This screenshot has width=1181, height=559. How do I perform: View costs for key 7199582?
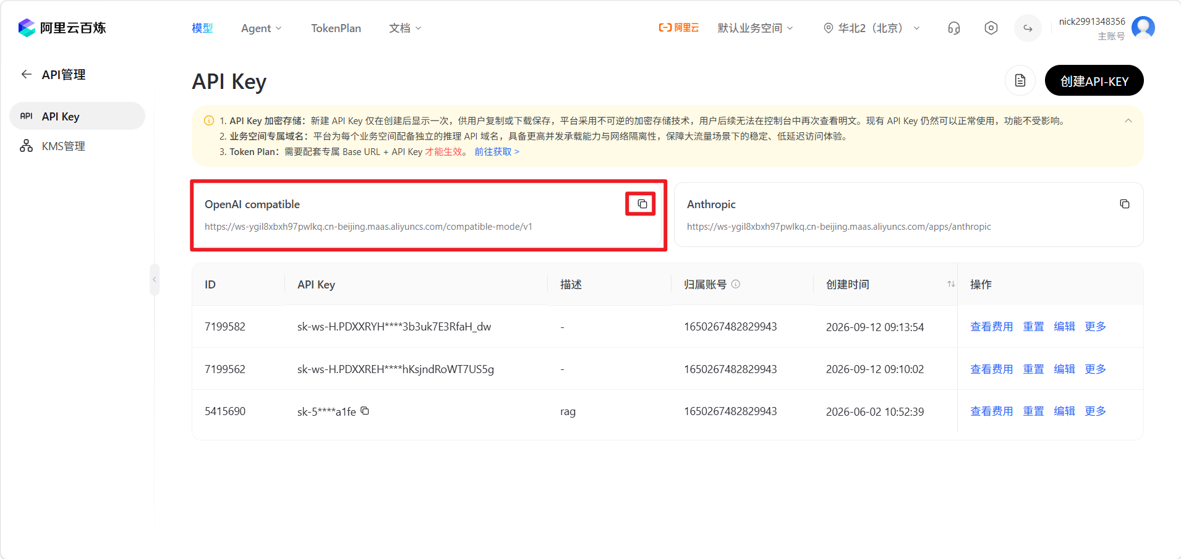point(991,327)
